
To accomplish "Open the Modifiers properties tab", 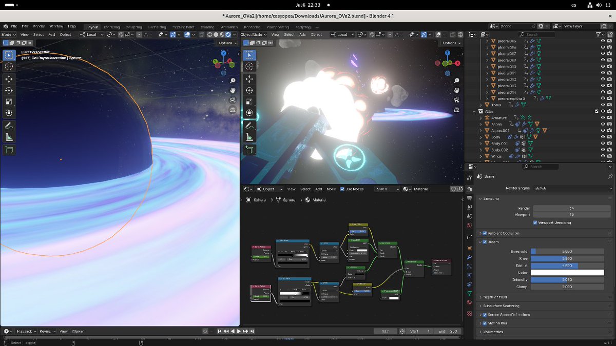I will pyautogui.click(x=470, y=257).
